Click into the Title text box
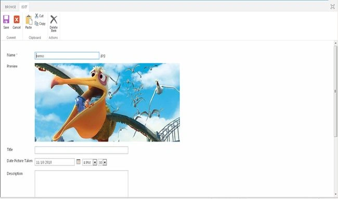This screenshot has width=338, height=199. (x=82, y=150)
